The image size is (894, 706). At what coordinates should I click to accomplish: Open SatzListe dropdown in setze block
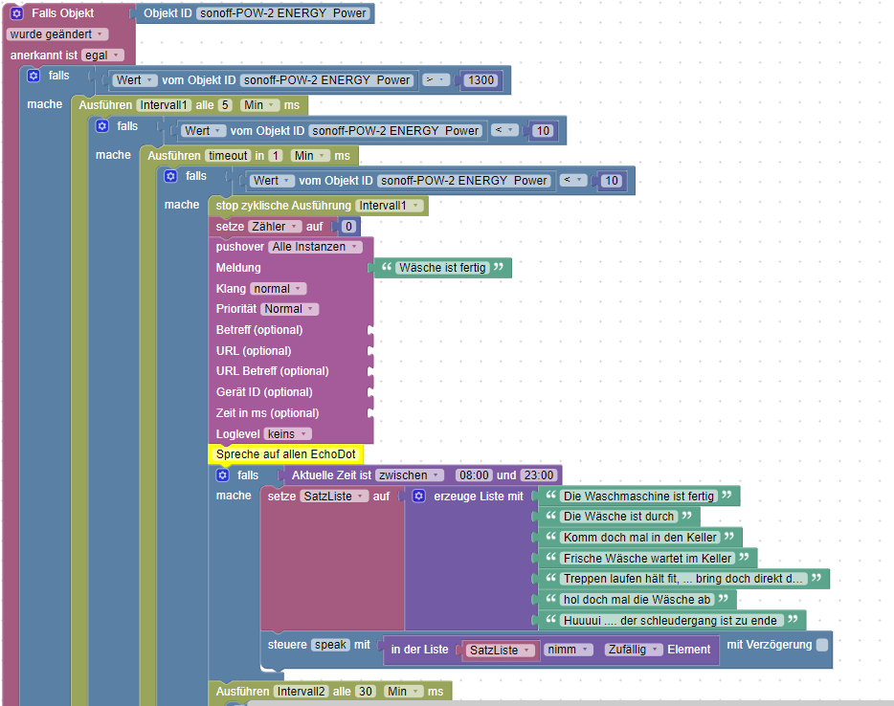(334, 496)
